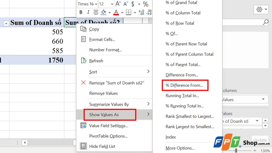Image resolution: width=272 pixels, height=153 pixels.
Task: Expand fill color options arrow
Action: 109,13
